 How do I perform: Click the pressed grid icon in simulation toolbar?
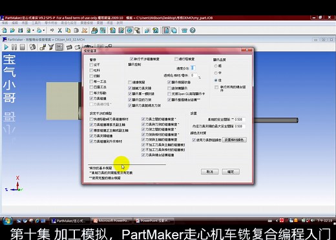click(x=59, y=47)
